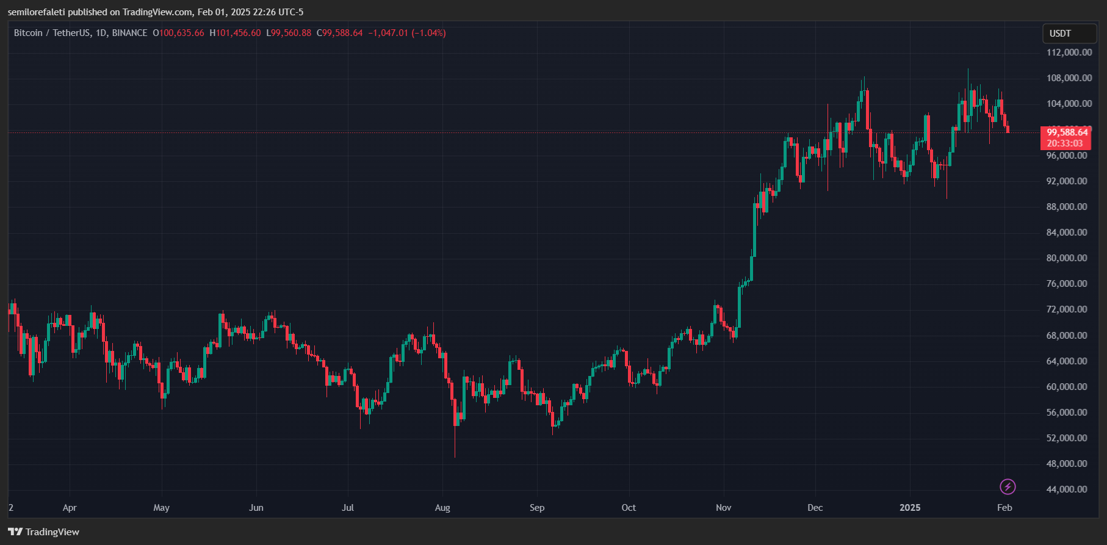Image resolution: width=1107 pixels, height=545 pixels.
Task: Click the 60,000.00 price axis label
Action: pyautogui.click(x=1067, y=387)
